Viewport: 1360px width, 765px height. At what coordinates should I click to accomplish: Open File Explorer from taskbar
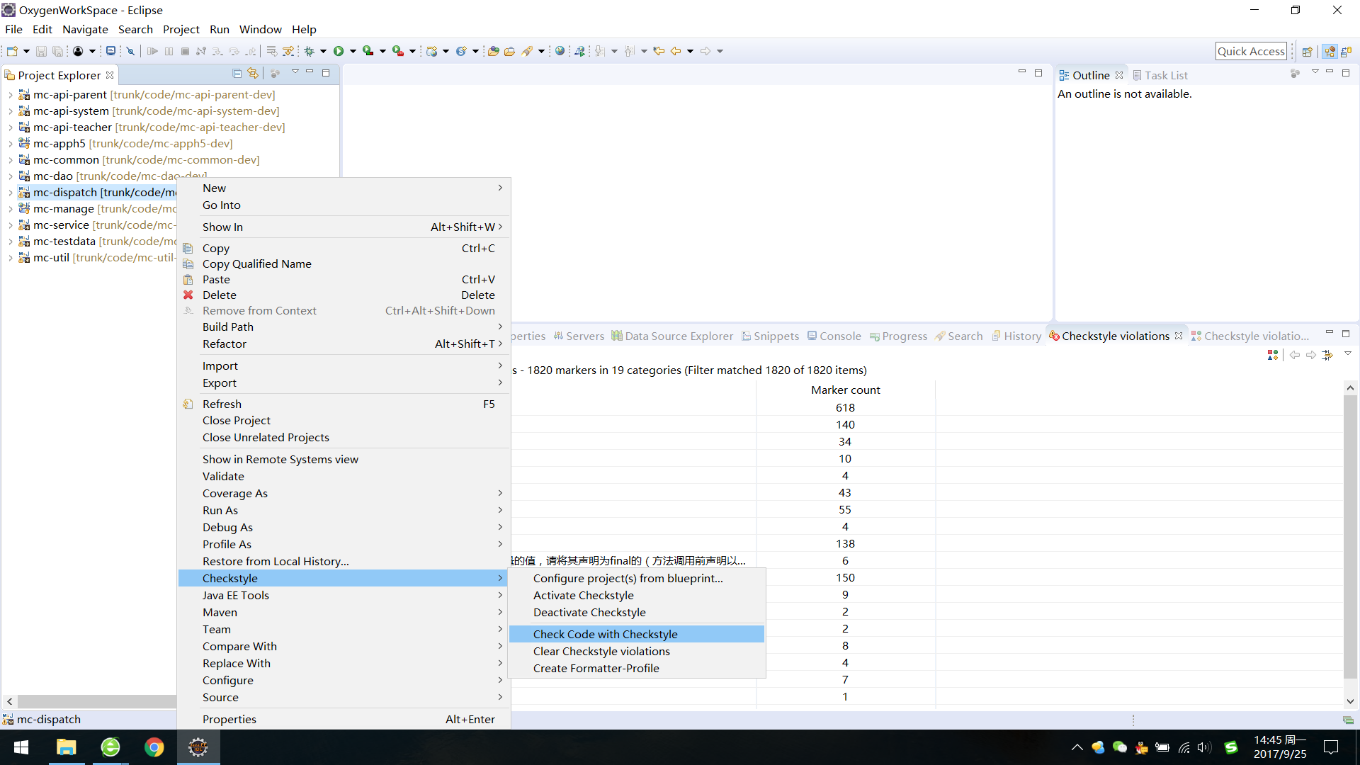67,747
